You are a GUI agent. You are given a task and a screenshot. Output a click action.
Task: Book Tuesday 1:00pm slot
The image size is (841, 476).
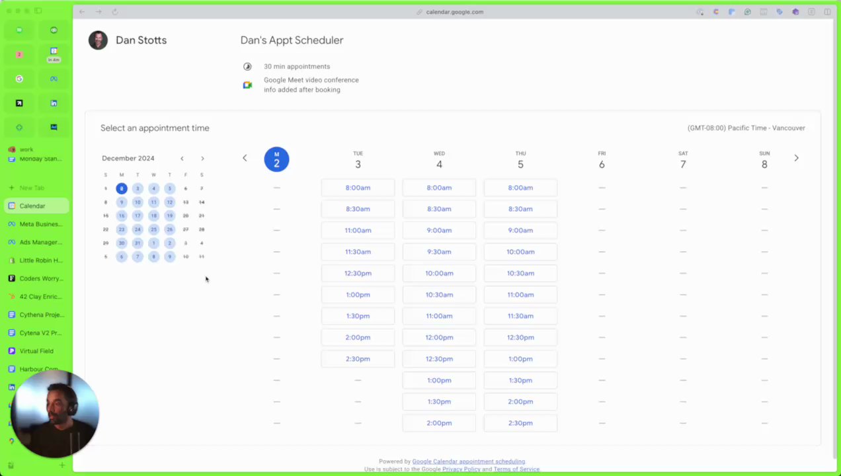(x=358, y=295)
